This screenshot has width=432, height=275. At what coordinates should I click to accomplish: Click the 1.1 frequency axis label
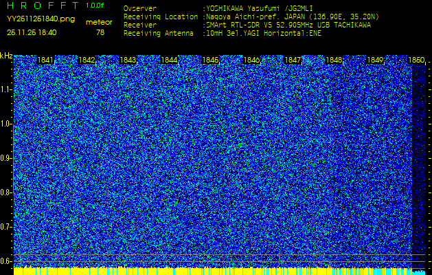click(5, 89)
